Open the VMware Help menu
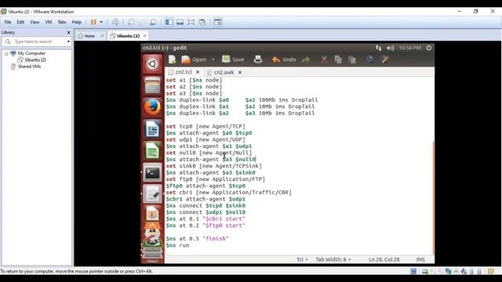This screenshot has width=502, height=282. [x=76, y=22]
